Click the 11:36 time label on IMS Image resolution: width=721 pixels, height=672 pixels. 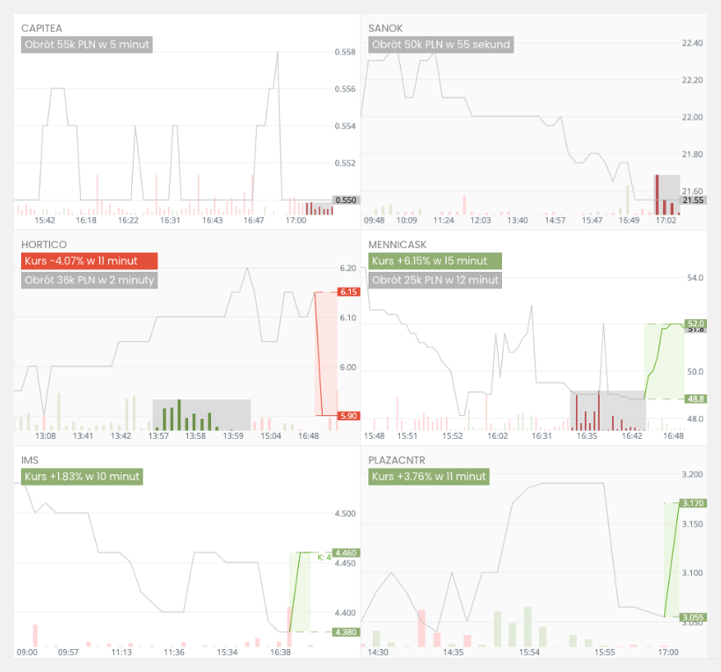coord(174,653)
